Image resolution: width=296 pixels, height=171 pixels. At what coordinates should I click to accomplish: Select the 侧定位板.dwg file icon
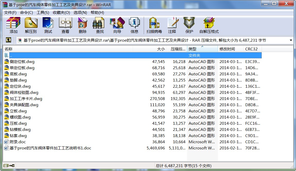pyautogui.click(x=6, y=61)
